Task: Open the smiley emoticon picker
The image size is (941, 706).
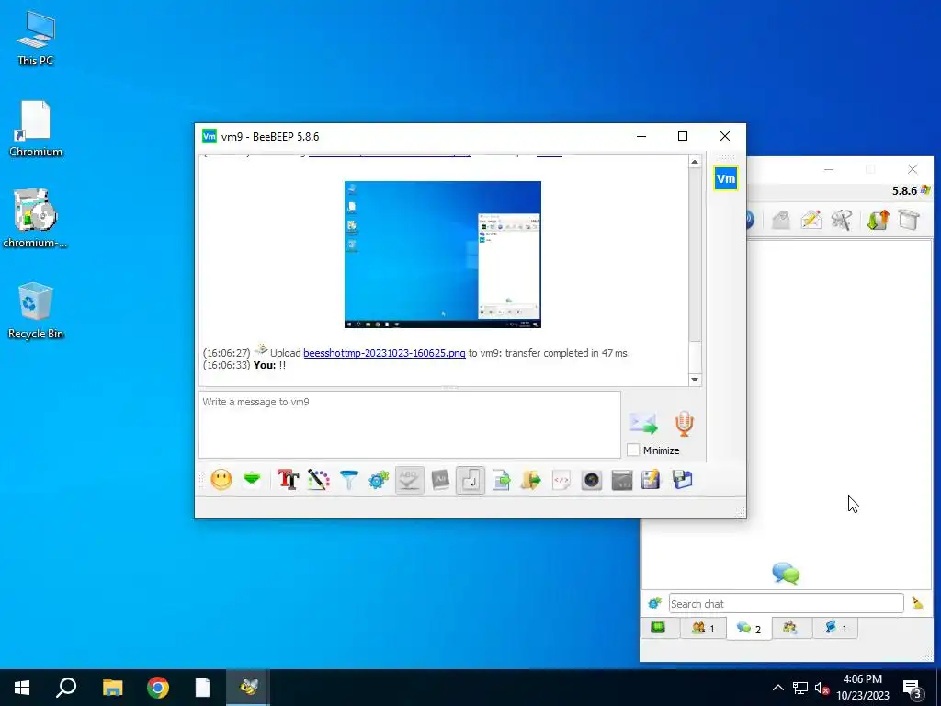Action: pos(221,480)
